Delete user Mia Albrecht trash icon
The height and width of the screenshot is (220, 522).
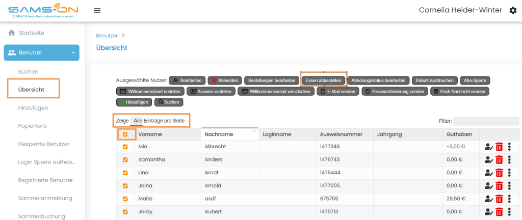pyautogui.click(x=499, y=147)
